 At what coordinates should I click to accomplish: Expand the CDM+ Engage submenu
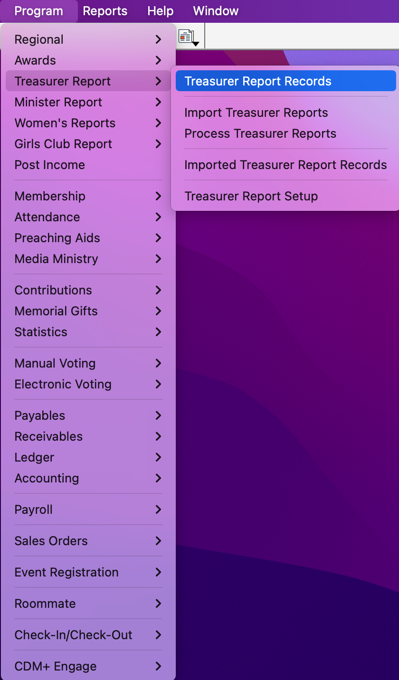(x=85, y=666)
